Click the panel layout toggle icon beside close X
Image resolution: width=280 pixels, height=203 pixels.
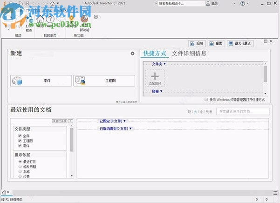coord(266,41)
